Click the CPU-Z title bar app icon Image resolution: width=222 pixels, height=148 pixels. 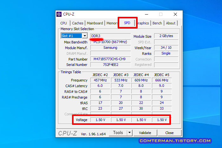click(x=59, y=14)
